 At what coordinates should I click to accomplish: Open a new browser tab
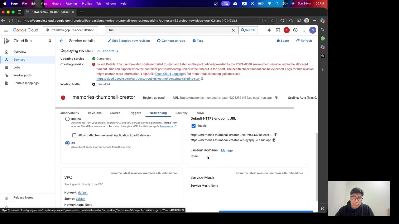click(x=81, y=12)
